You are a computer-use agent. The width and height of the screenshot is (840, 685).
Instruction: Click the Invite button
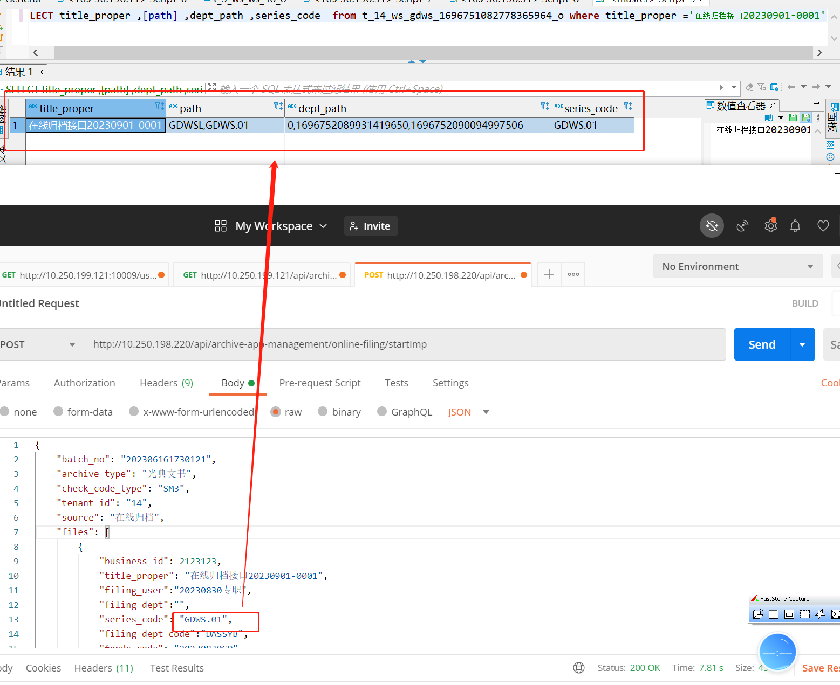pos(371,226)
